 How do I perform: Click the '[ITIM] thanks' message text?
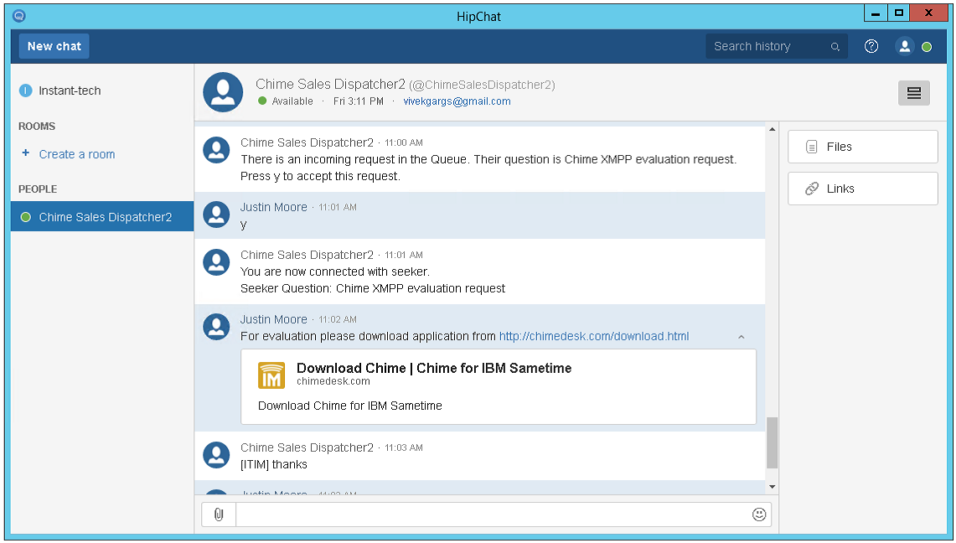coord(274,464)
